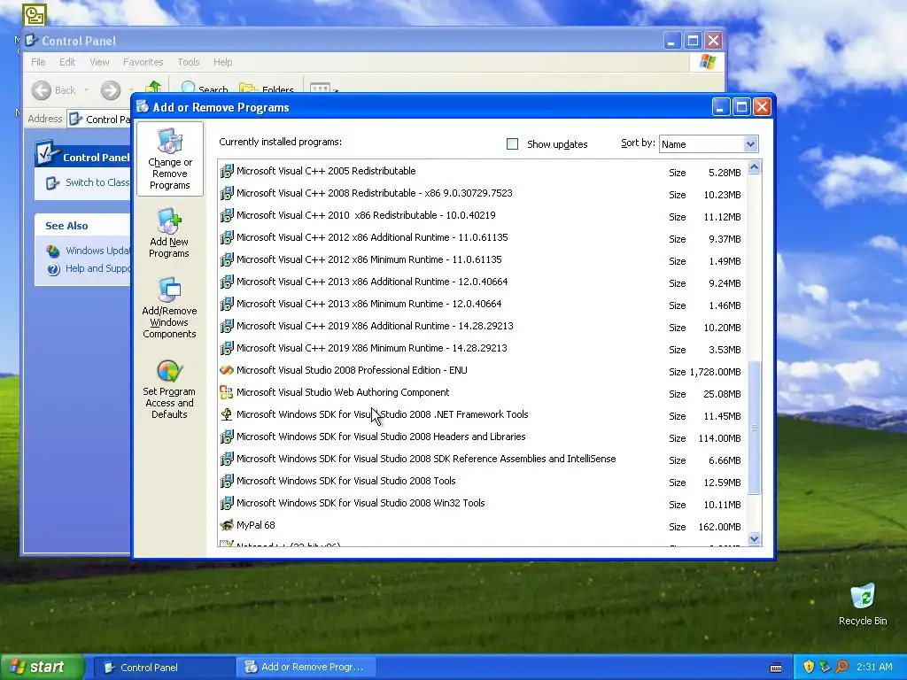Open Recycle Bin desktop icon

coord(863,605)
